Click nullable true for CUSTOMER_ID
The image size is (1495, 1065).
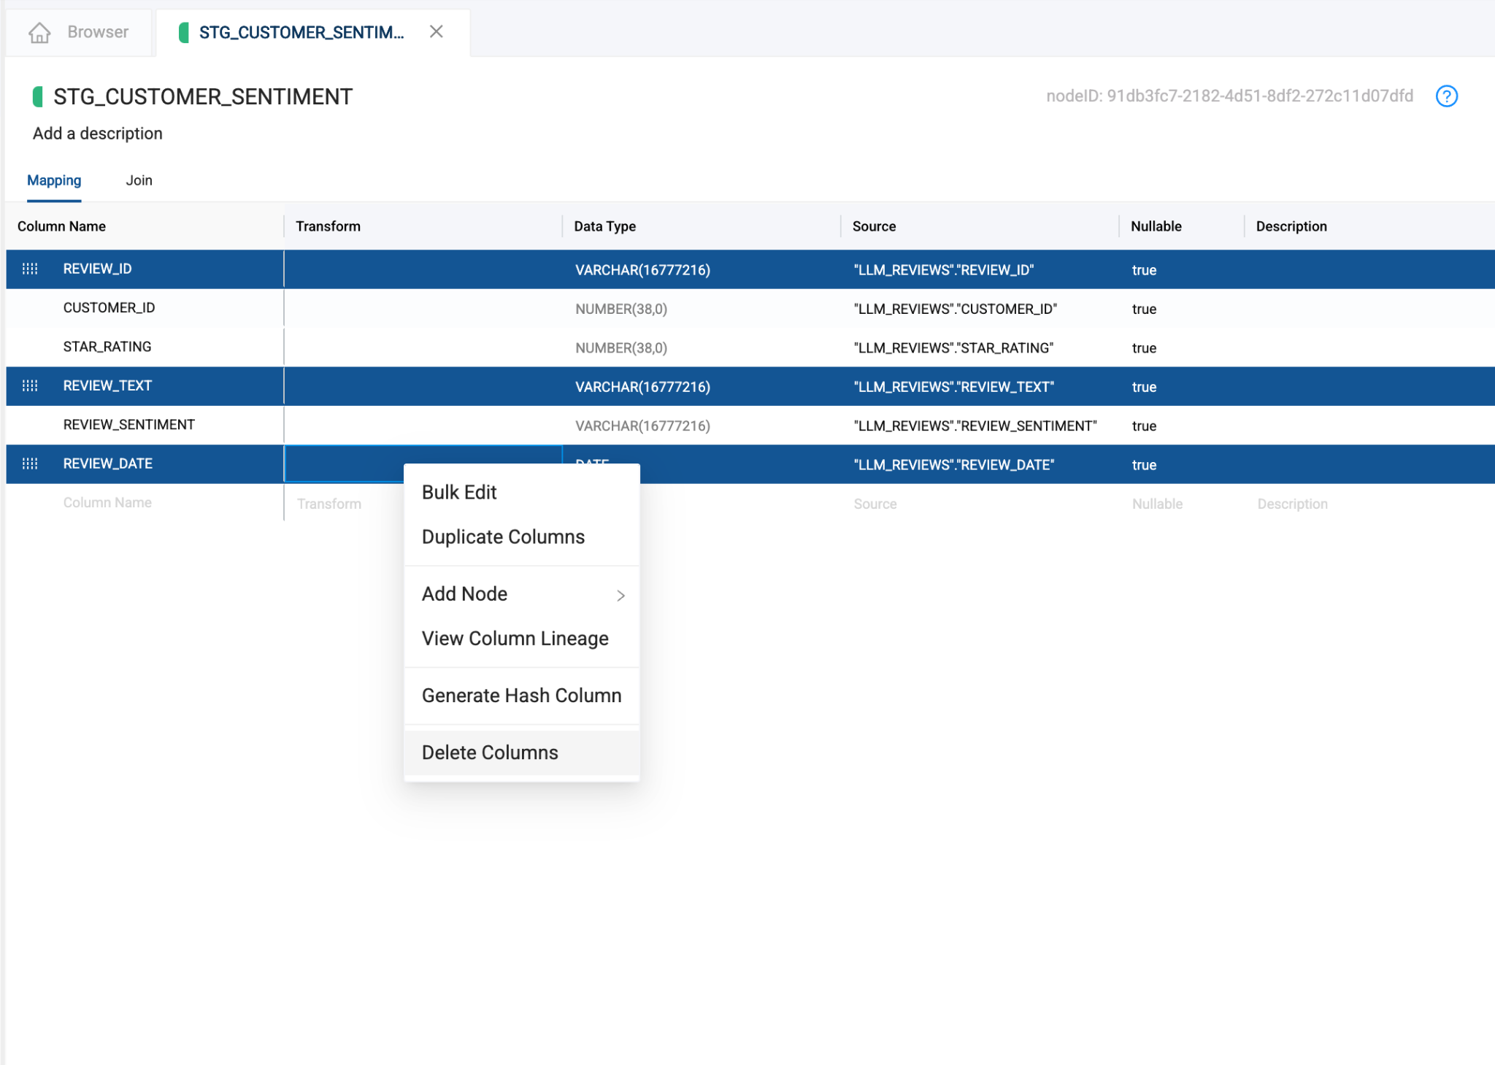click(x=1144, y=309)
